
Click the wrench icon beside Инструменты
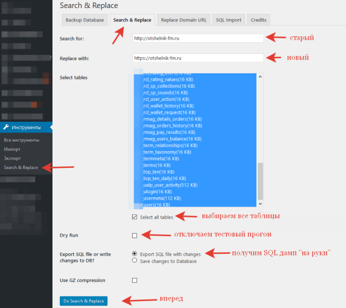[6, 127]
